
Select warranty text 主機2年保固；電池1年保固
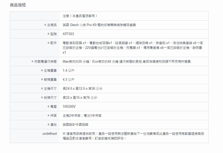tap(82, 116)
